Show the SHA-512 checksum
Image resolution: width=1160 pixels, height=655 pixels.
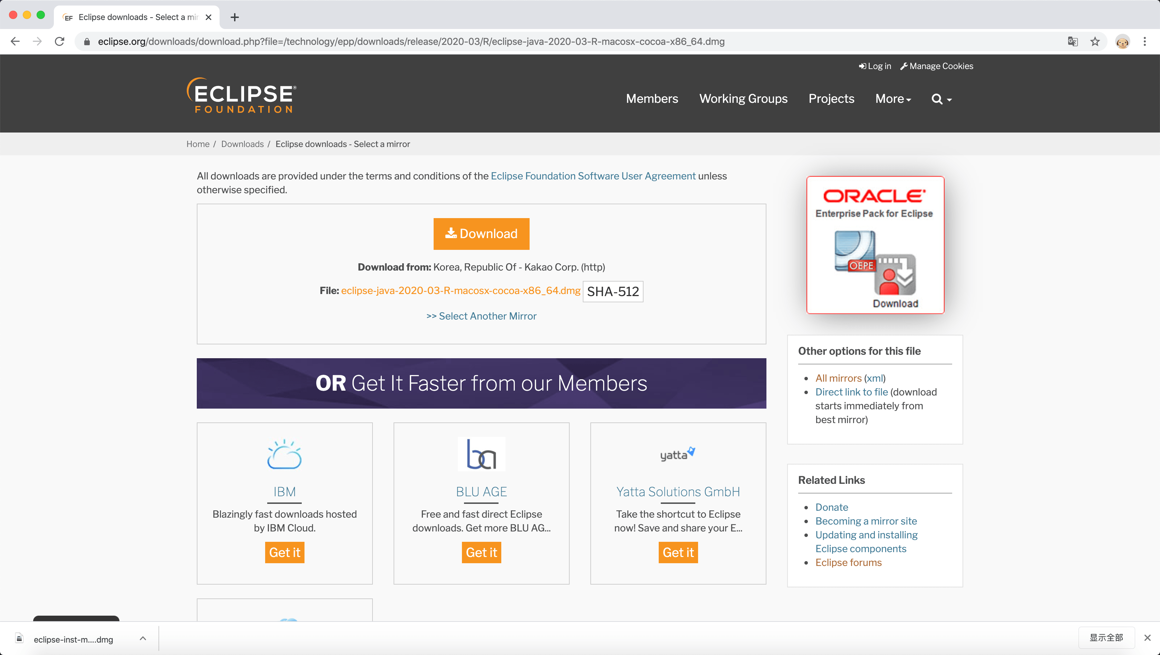pos(612,292)
